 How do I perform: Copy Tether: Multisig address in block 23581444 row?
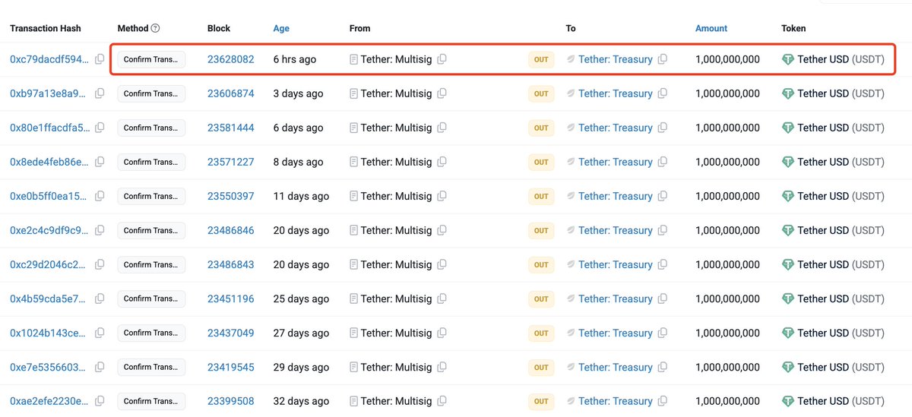click(442, 128)
